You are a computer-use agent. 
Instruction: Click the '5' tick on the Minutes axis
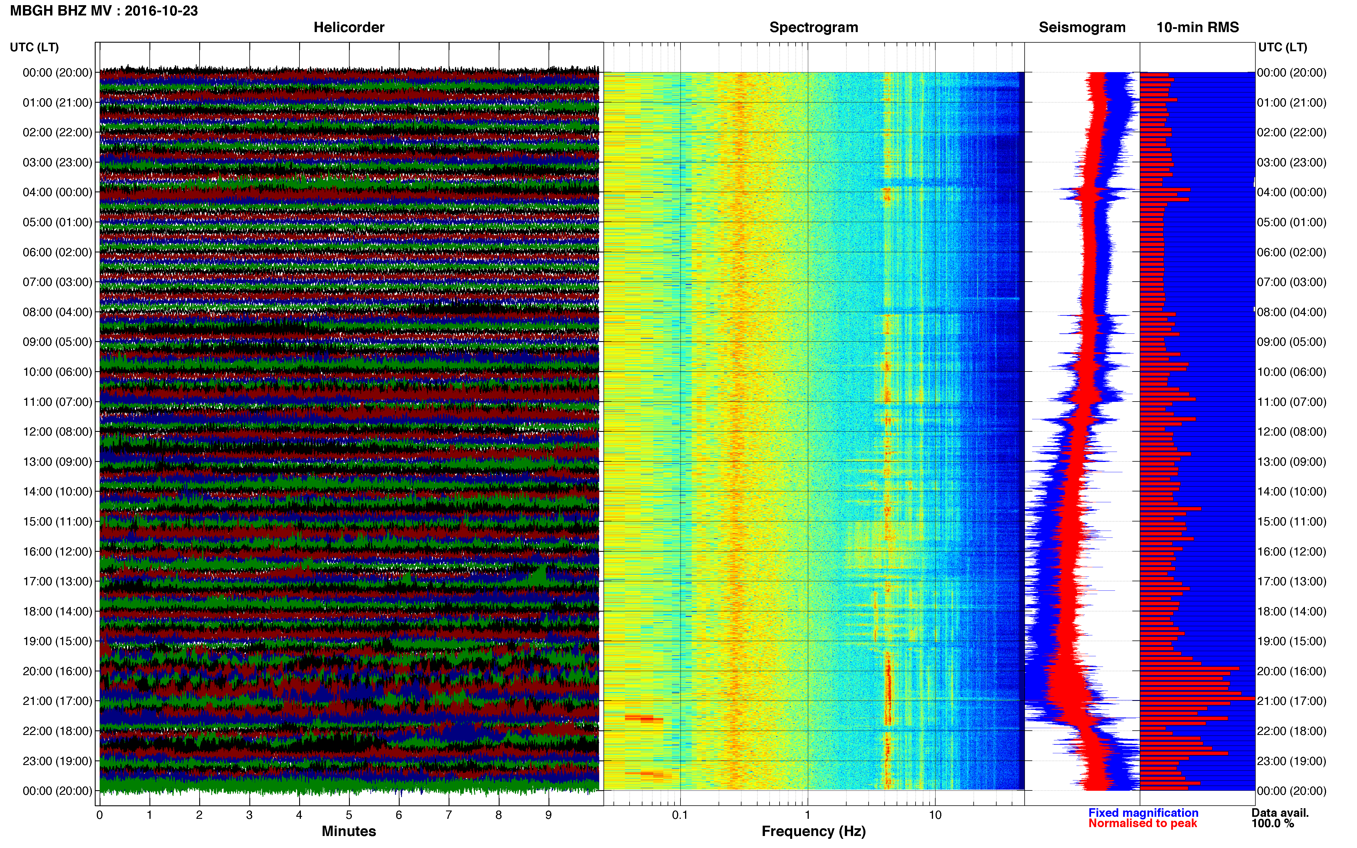click(349, 815)
